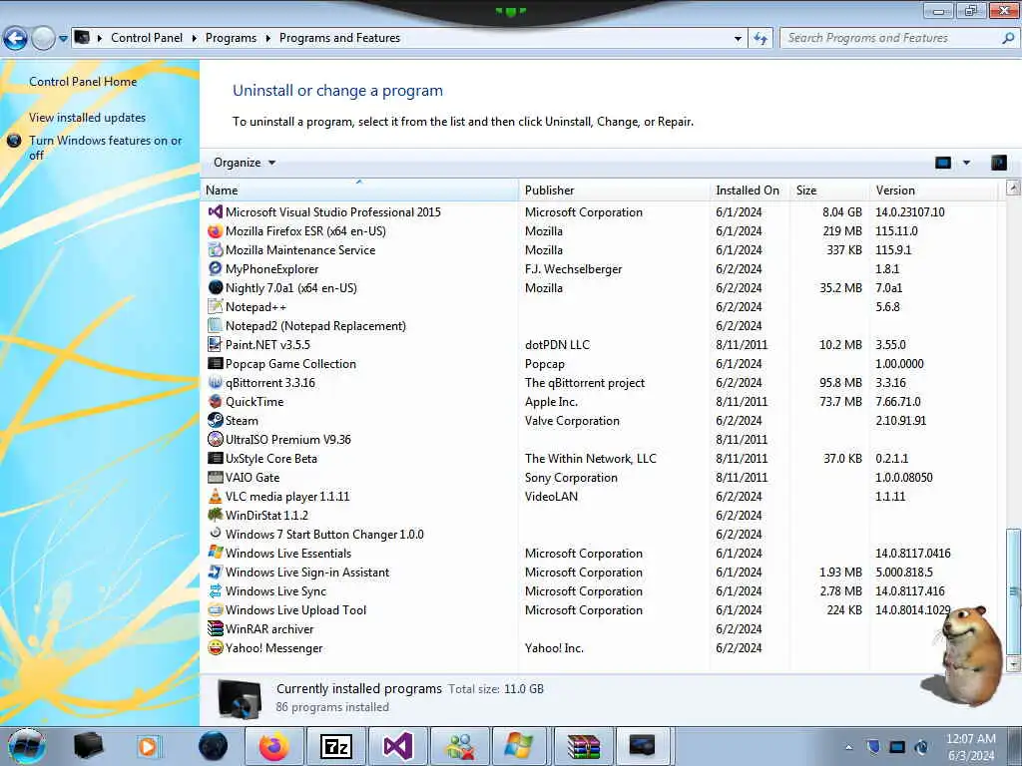The width and height of the screenshot is (1022, 766).
Task: Click the Popcap Game Collection icon
Action: pos(216,363)
